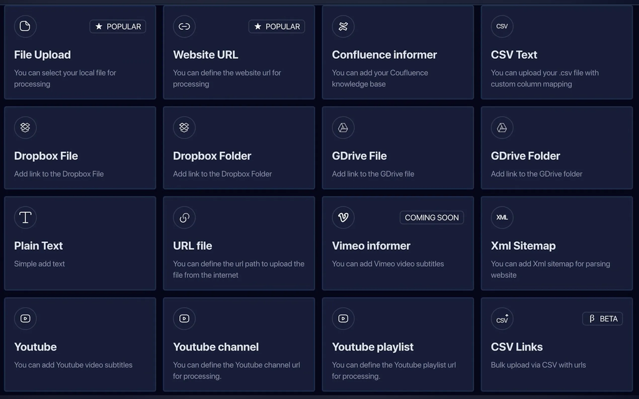Click 'Bulk upload via CSV with urls' text

pyautogui.click(x=538, y=365)
